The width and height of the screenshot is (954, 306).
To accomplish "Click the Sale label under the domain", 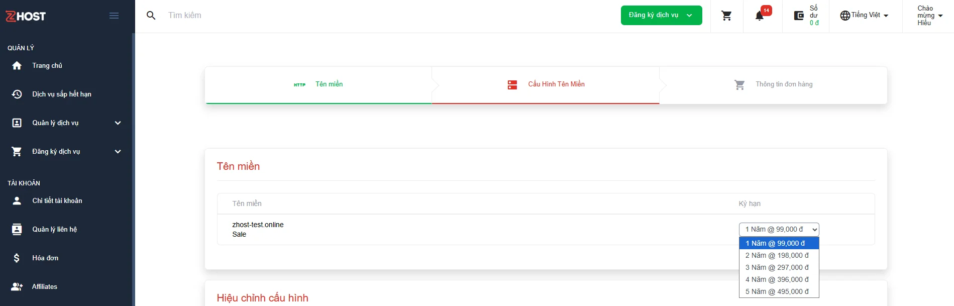I will [239, 234].
